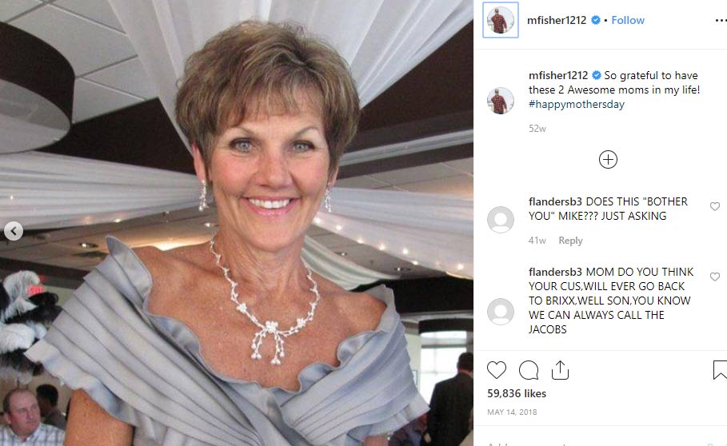The width and height of the screenshot is (727, 446).
Task: Open the avatar of the second flandersb3 comment
Action: click(501, 311)
